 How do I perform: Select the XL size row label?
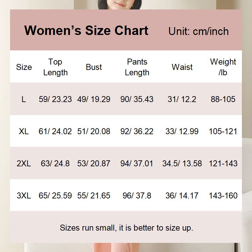tap(24, 131)
